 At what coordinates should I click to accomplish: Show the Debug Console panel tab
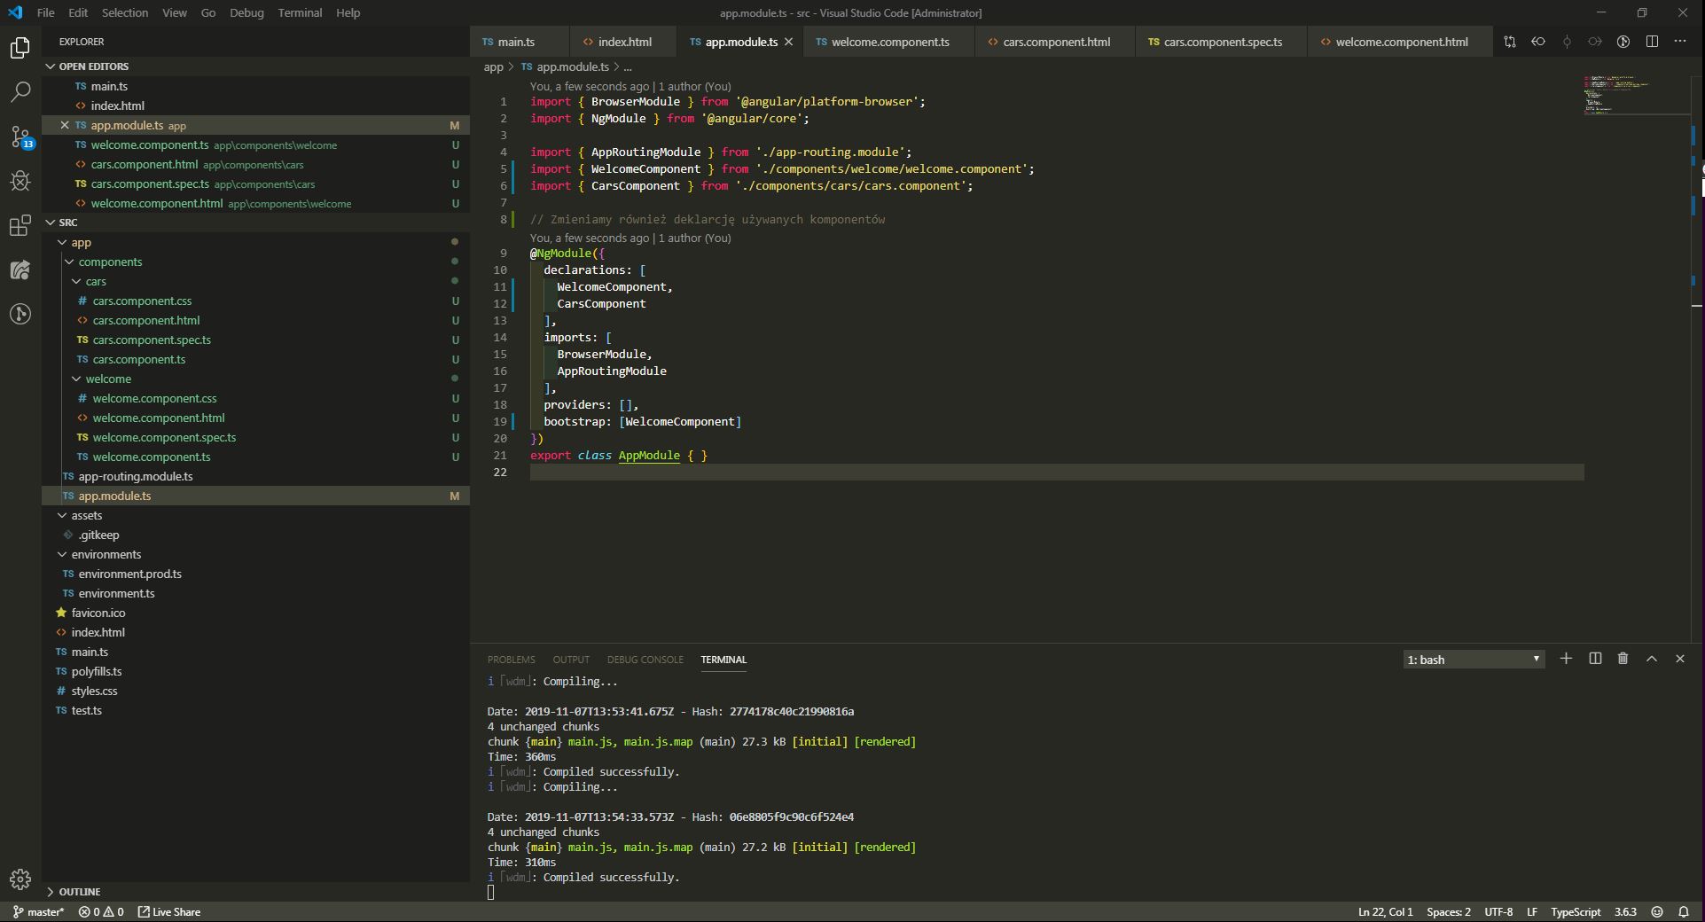[645, 660]
